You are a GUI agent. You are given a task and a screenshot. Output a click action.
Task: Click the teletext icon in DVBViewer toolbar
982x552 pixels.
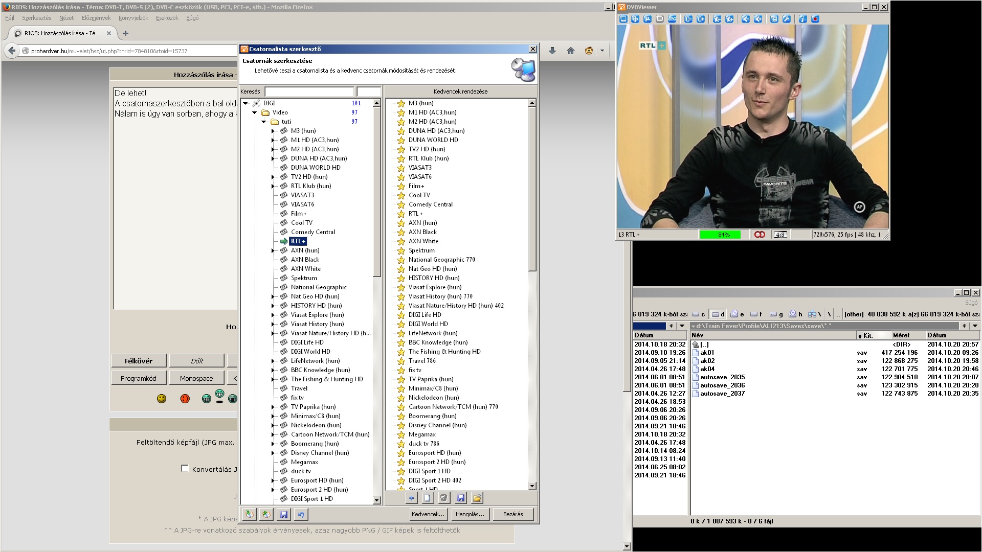(x=660, y=19)
